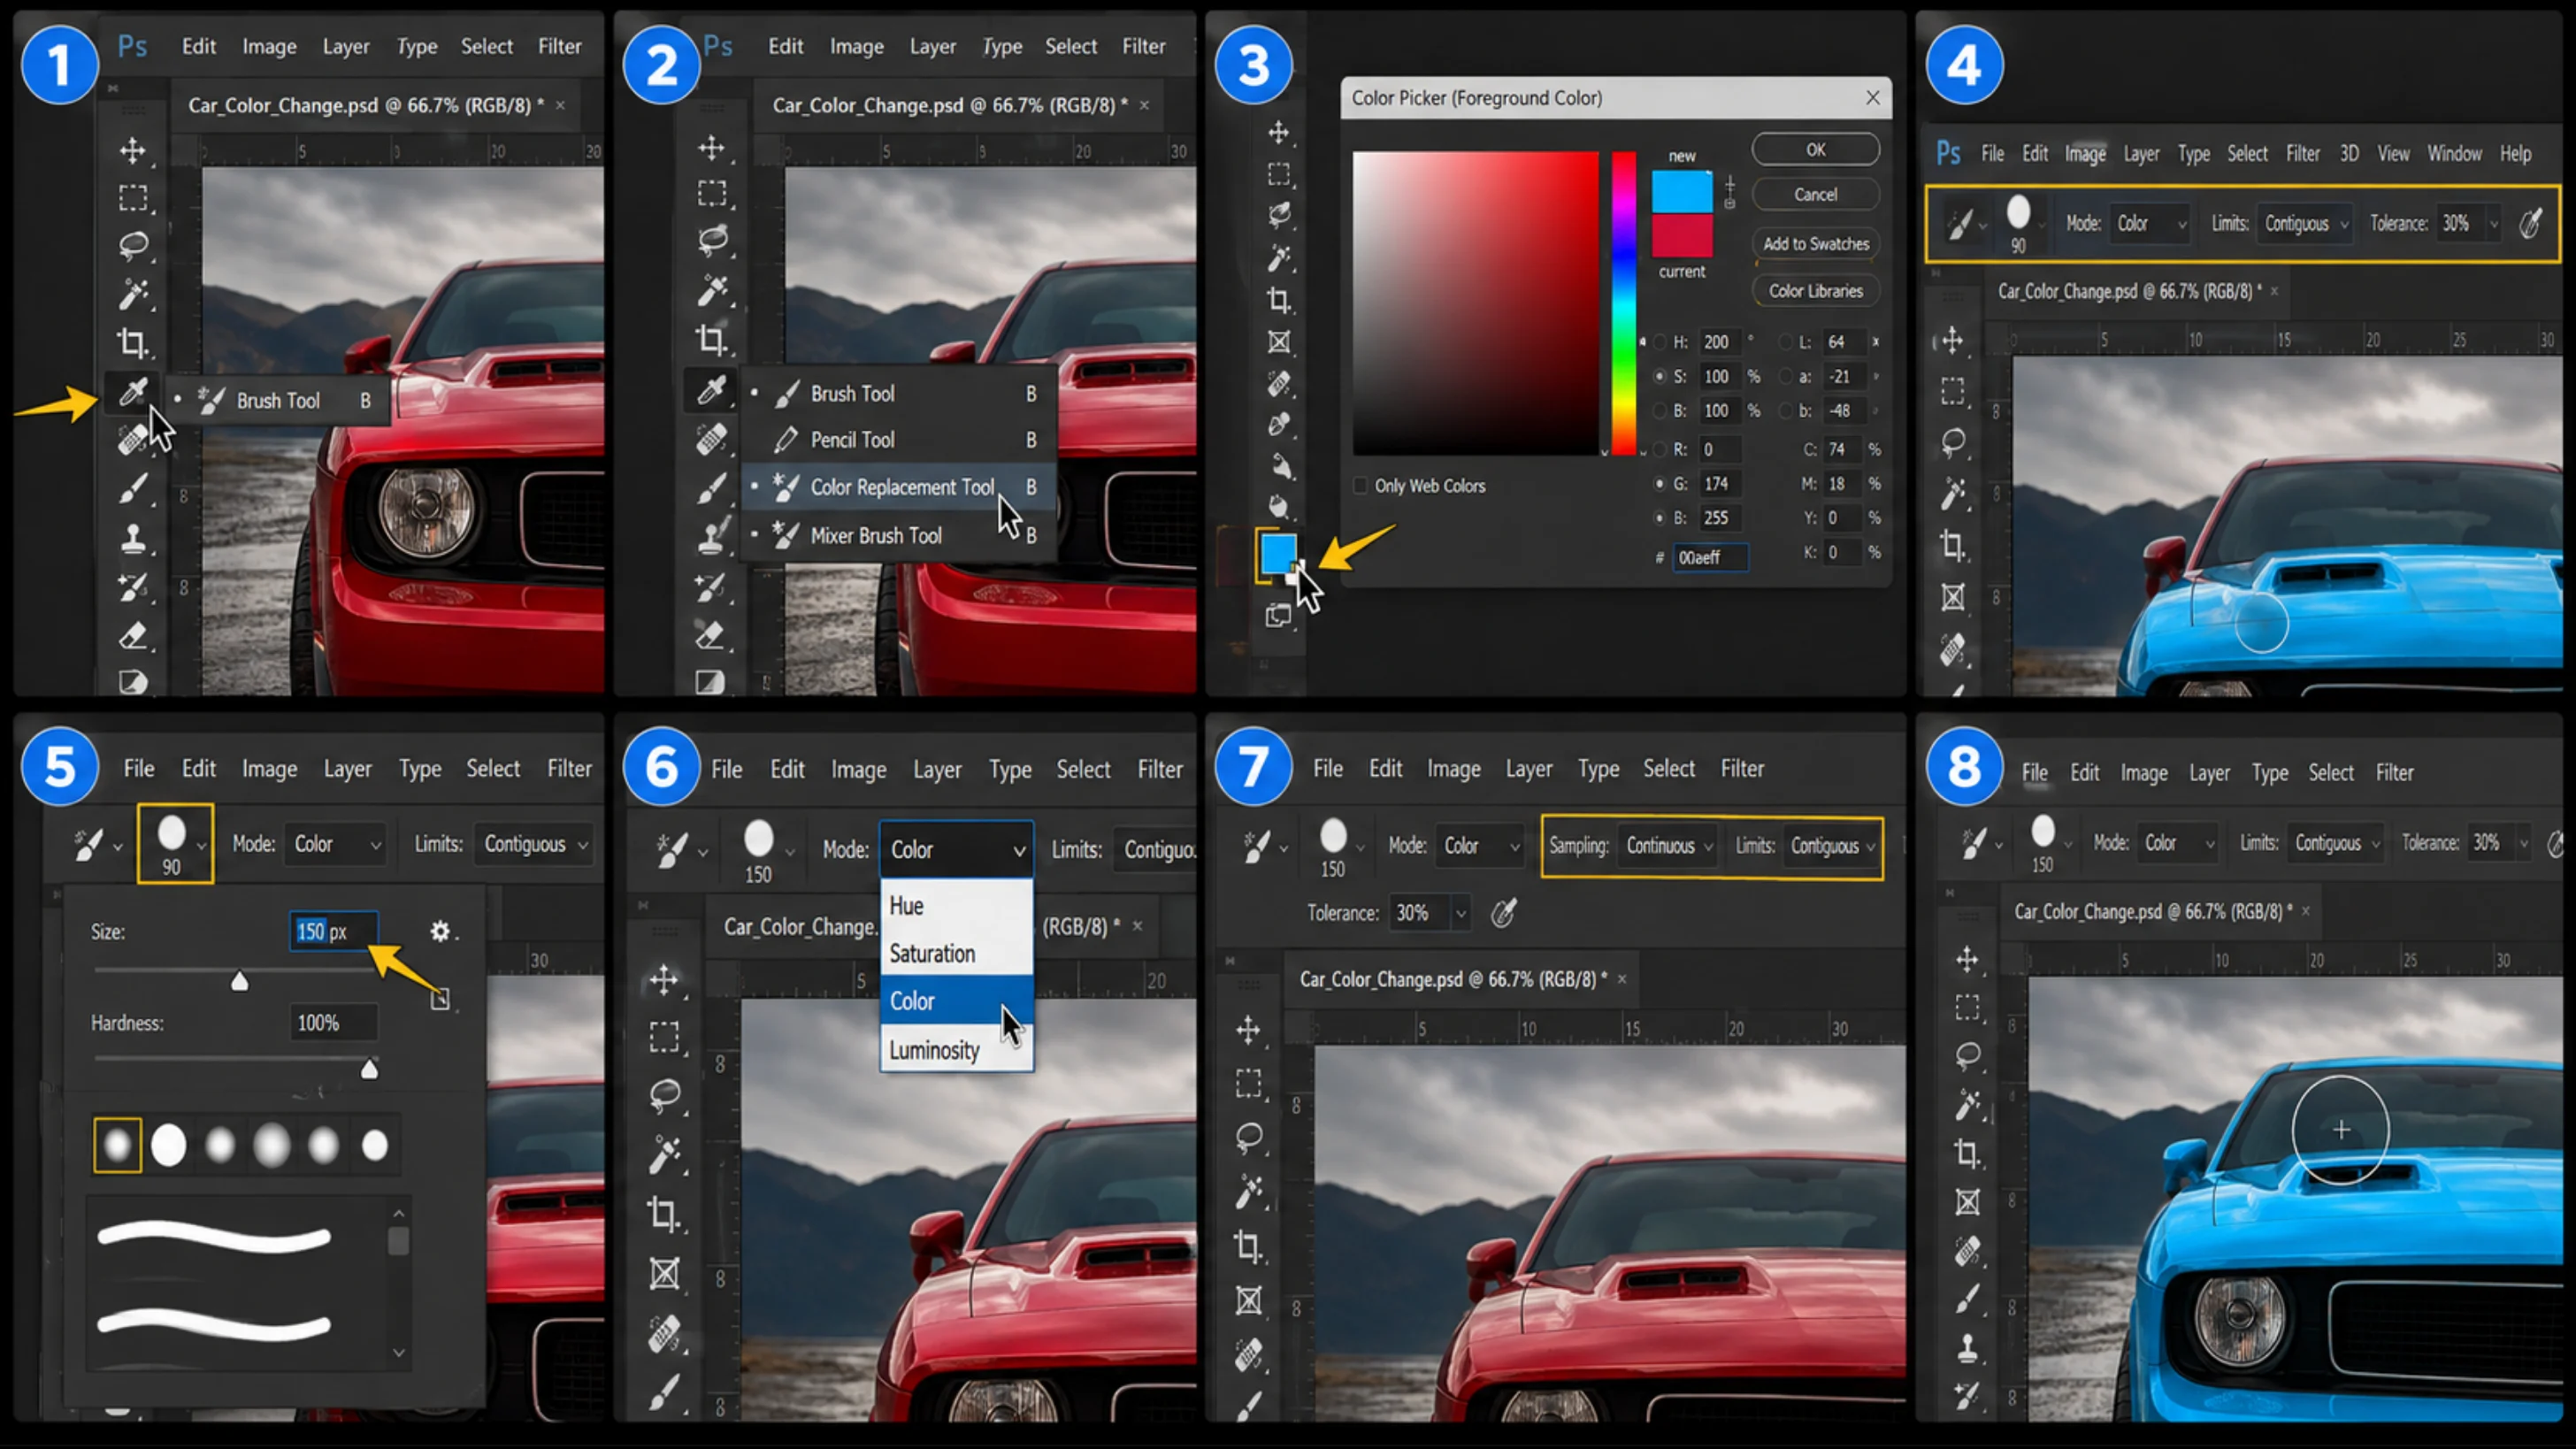Select Saturation in the Mode dropdown list
The width and height of the screenshot is (2576, 1449).
pyautogui.click(x=956, y=954)
